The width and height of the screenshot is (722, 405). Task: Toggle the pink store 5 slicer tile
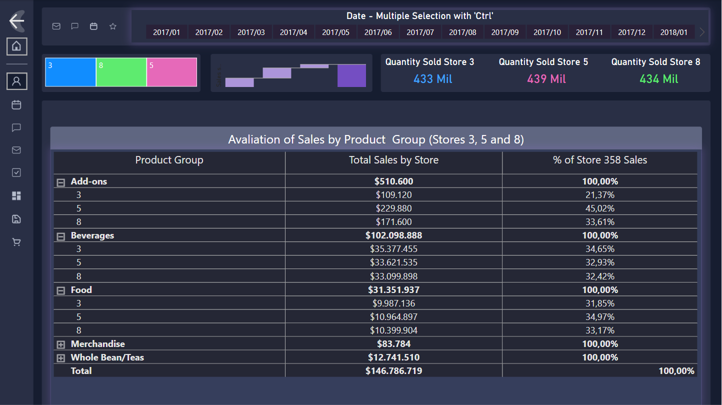[171, 72]
